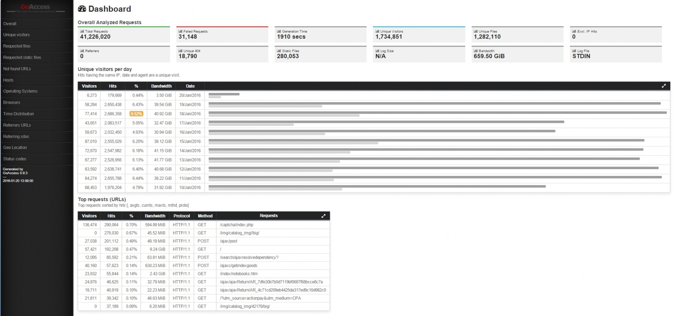Open Requested files in sidebar
The width and height of the screenshot is (675, 316).
[37, 46]
